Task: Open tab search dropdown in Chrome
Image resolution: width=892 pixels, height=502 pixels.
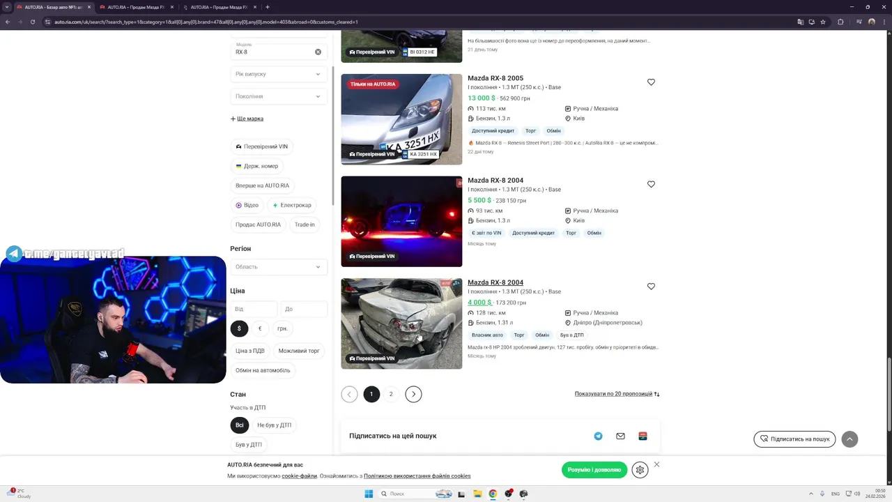Action: point(7,7)
